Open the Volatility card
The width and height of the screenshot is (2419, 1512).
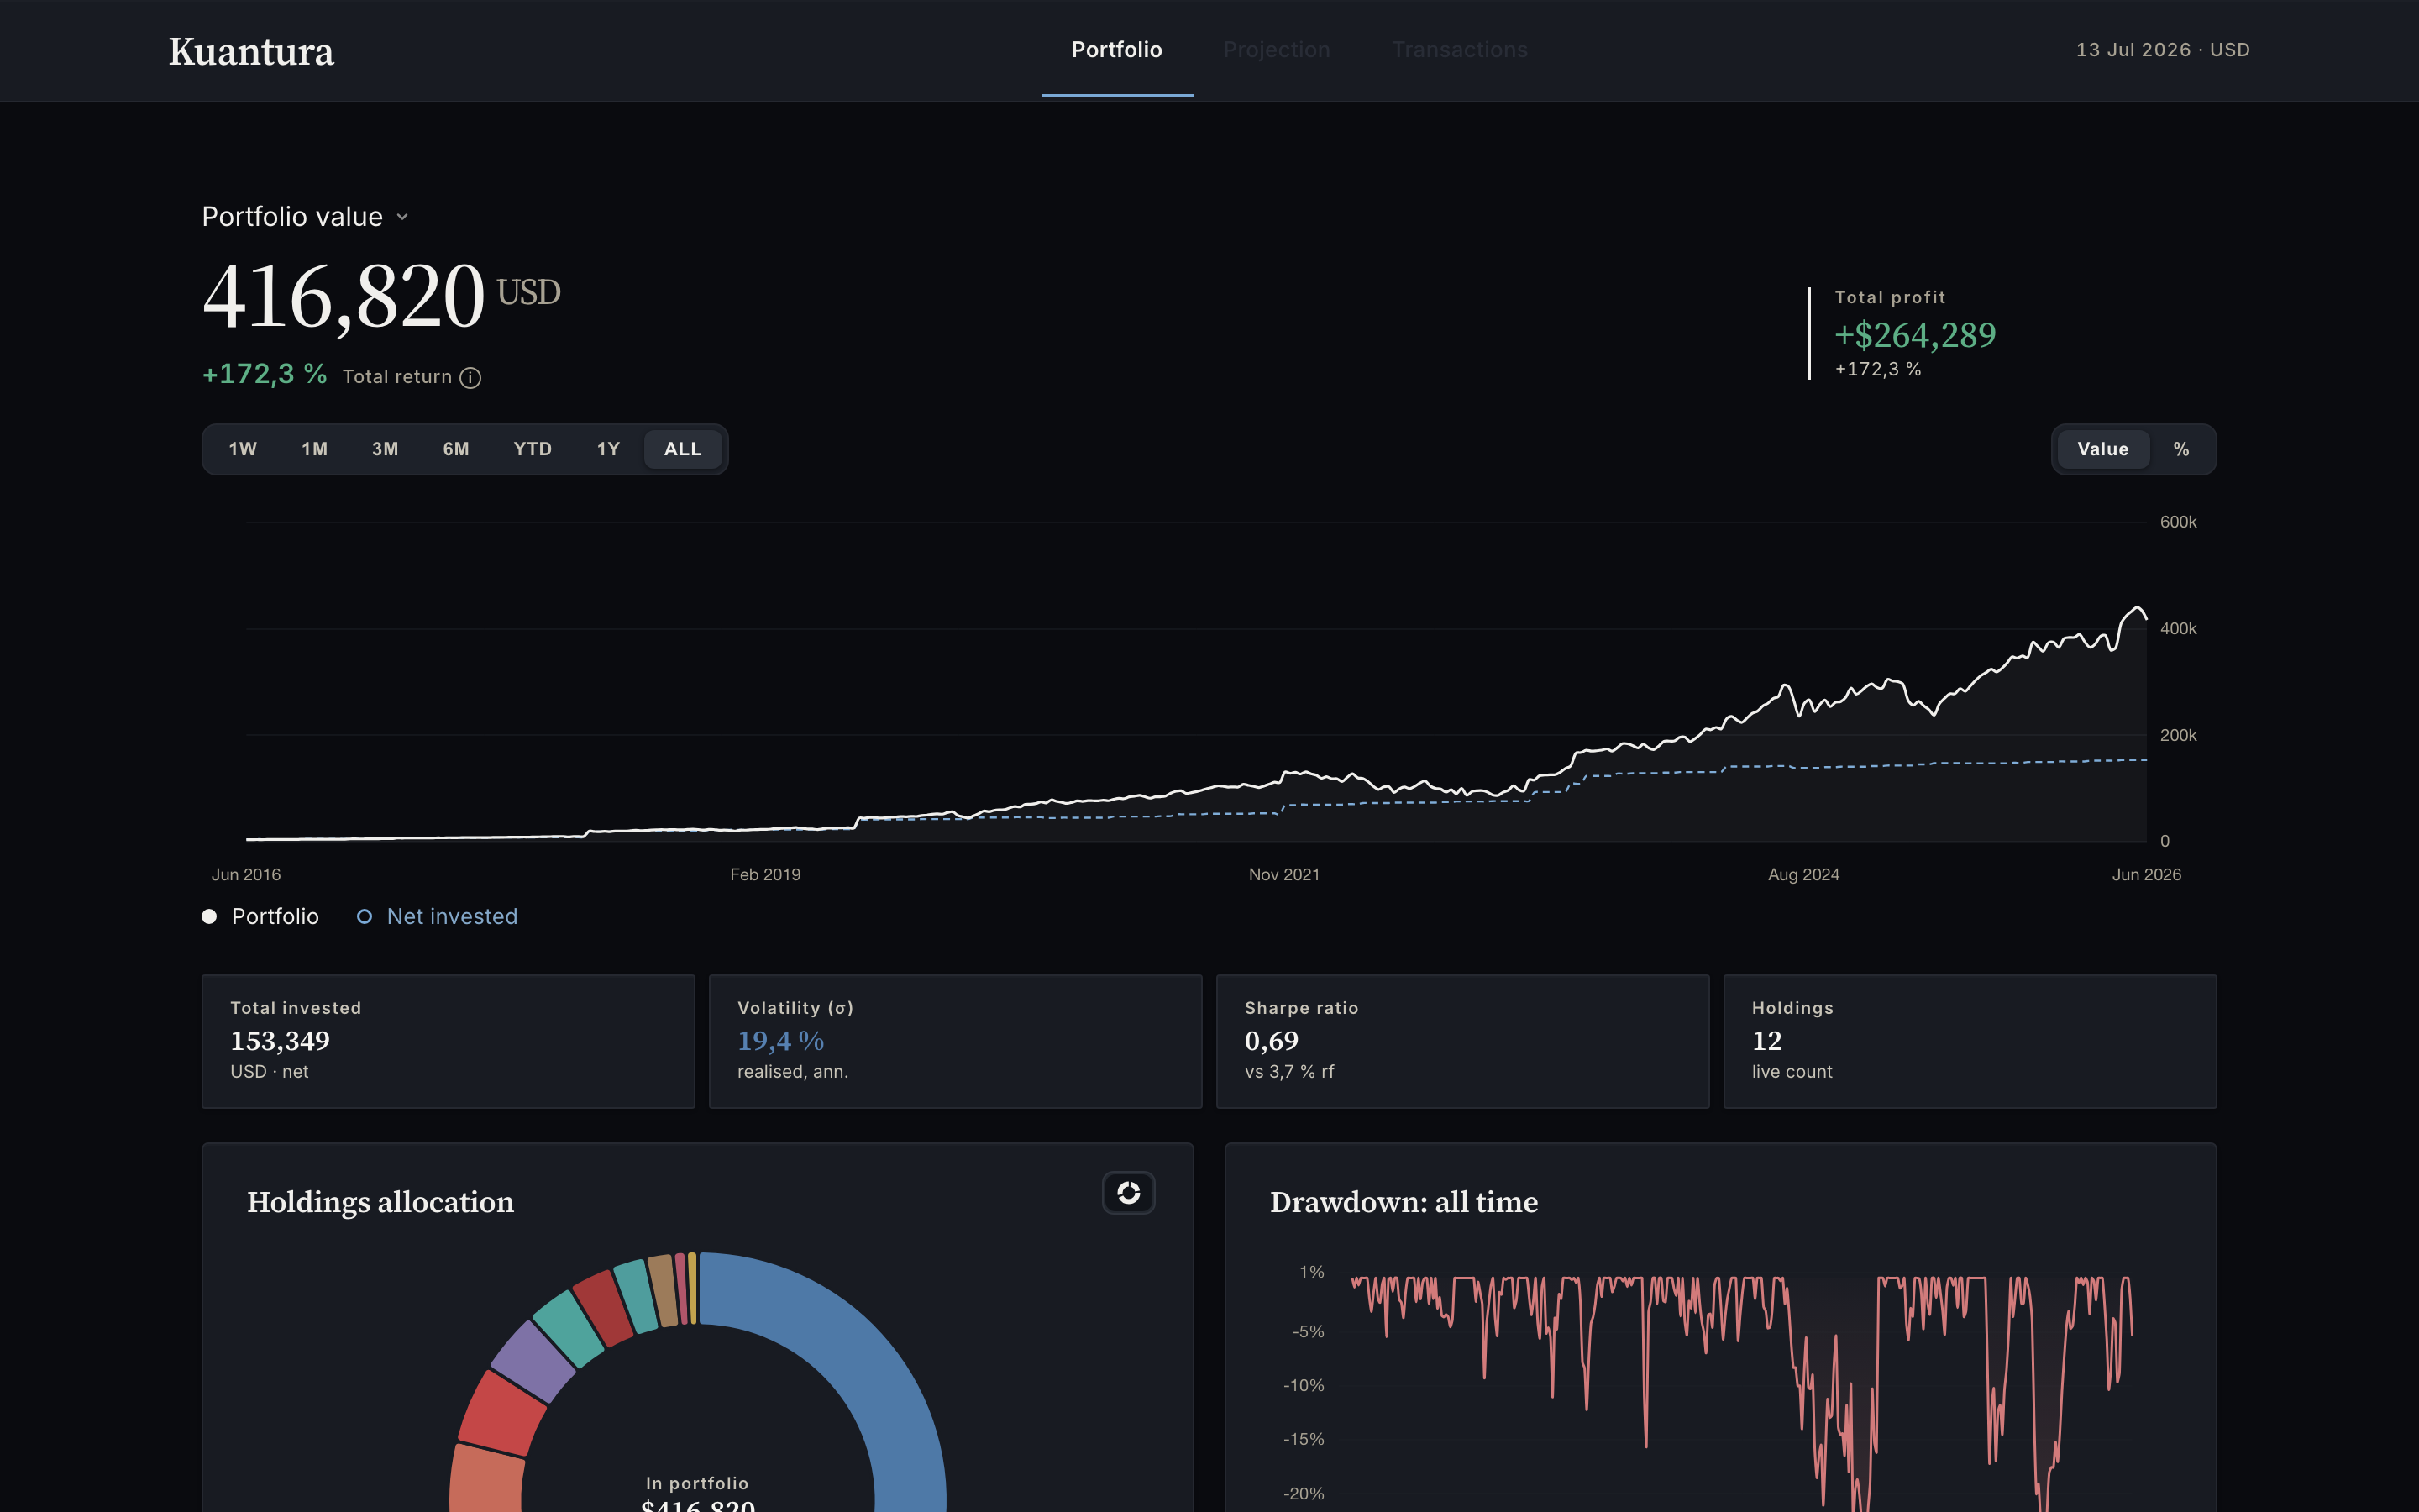pos(955,1041)
